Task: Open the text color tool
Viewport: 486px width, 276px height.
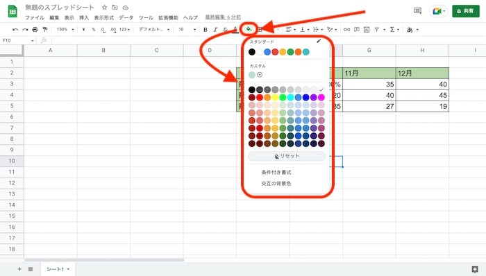Action: (x=235, y=30)
